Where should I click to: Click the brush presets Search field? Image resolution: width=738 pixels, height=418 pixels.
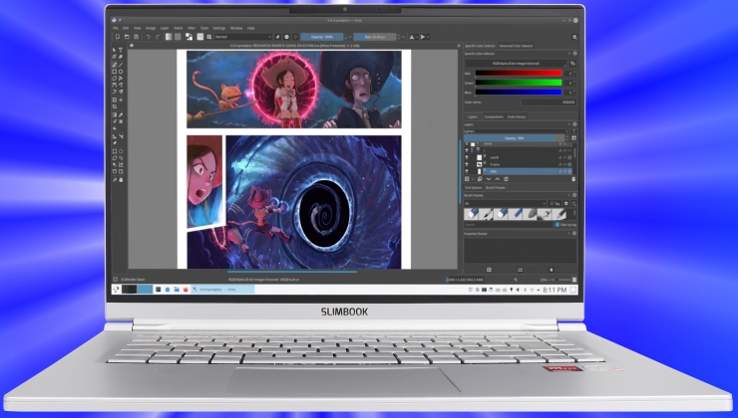pos(509,225)
